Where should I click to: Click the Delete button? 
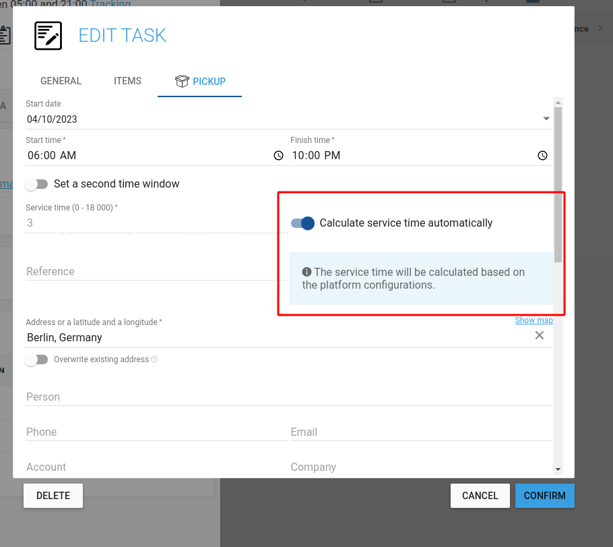pos(53,496)
